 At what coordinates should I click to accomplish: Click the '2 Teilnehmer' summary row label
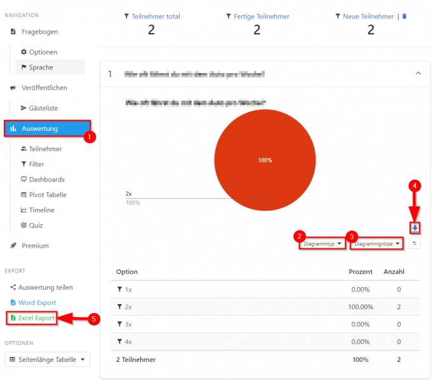pyautogui.click(x=136, y=359)
